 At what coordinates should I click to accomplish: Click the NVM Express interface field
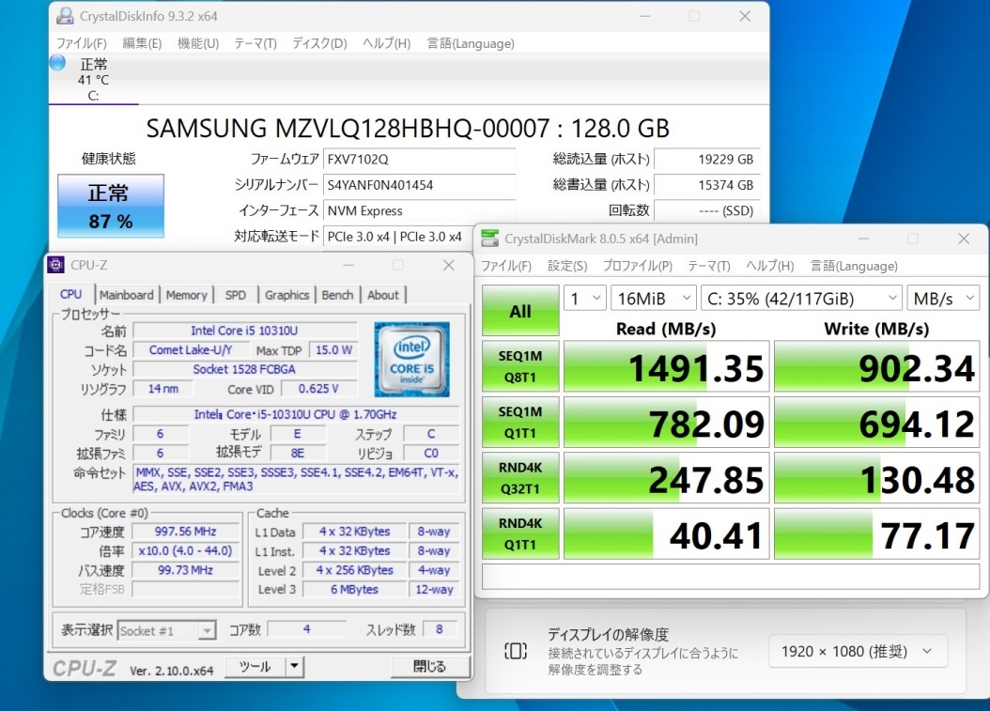(419, 211)
